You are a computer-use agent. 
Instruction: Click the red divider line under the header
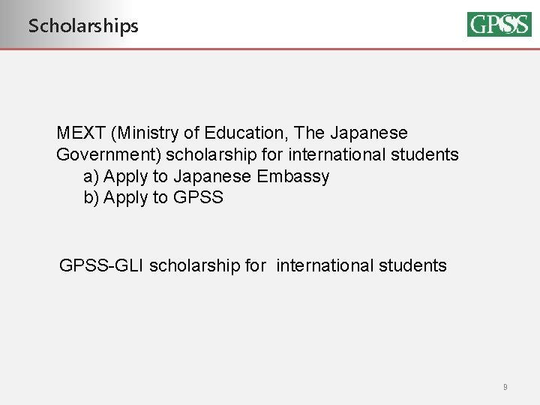coord(270,49)
